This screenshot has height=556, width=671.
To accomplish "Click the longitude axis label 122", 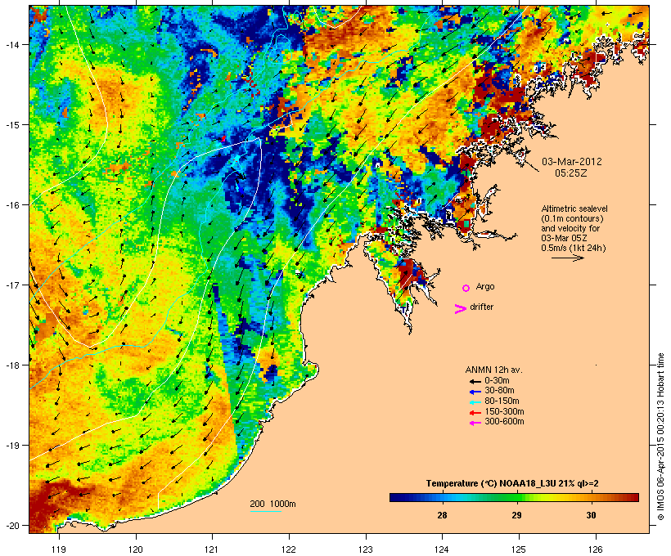I will click(x=289, y=549).
